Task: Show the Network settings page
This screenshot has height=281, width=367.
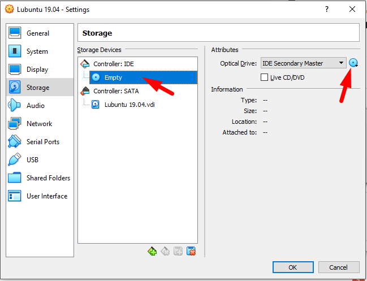Action: (39, 124)
